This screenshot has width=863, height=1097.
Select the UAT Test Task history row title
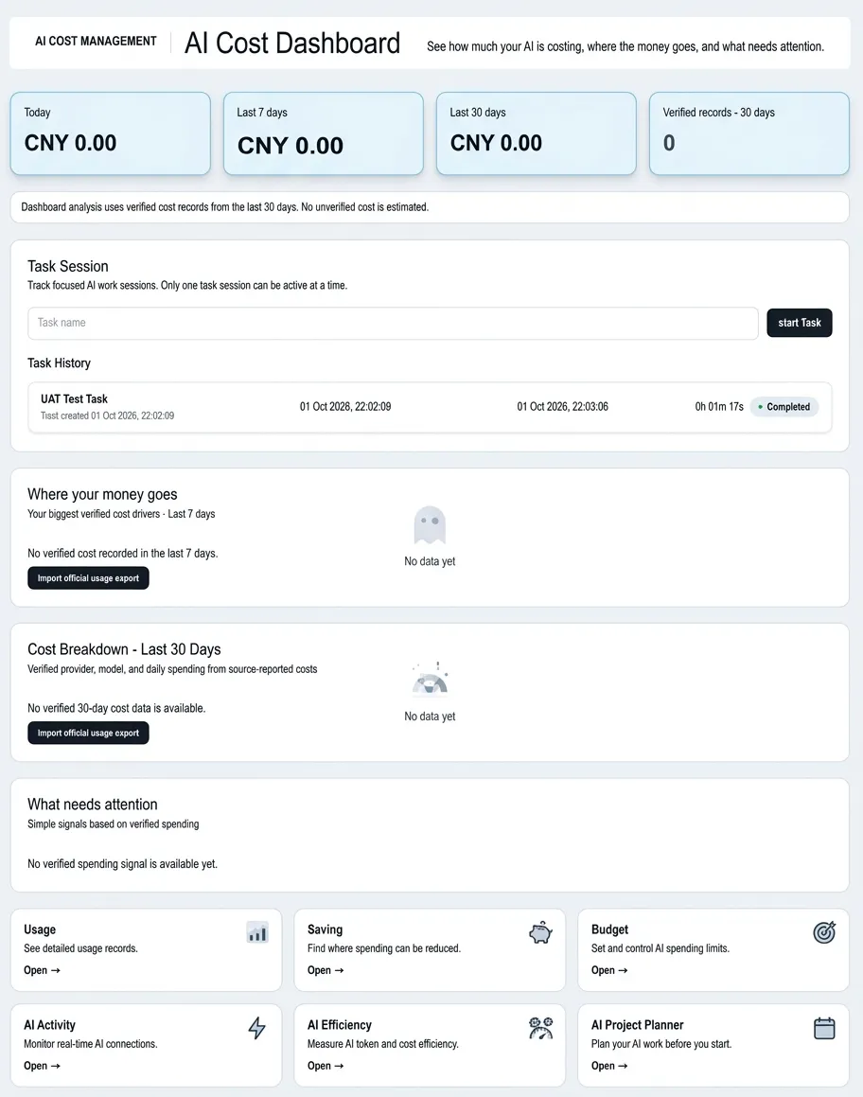tap(74, 398)
